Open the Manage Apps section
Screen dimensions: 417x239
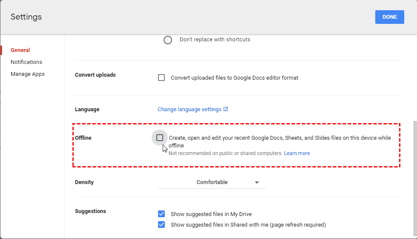[28, 74]
